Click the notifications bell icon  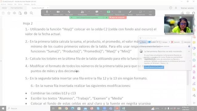(176, 8)
